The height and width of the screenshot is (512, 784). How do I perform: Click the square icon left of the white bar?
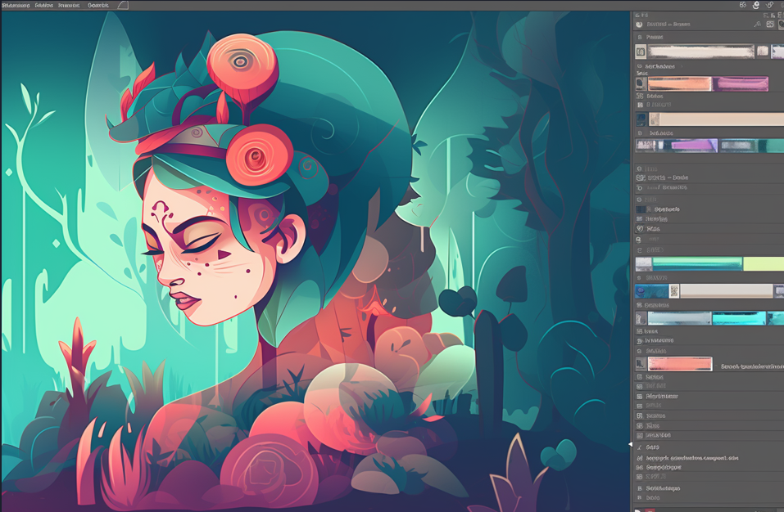[641, 52]
